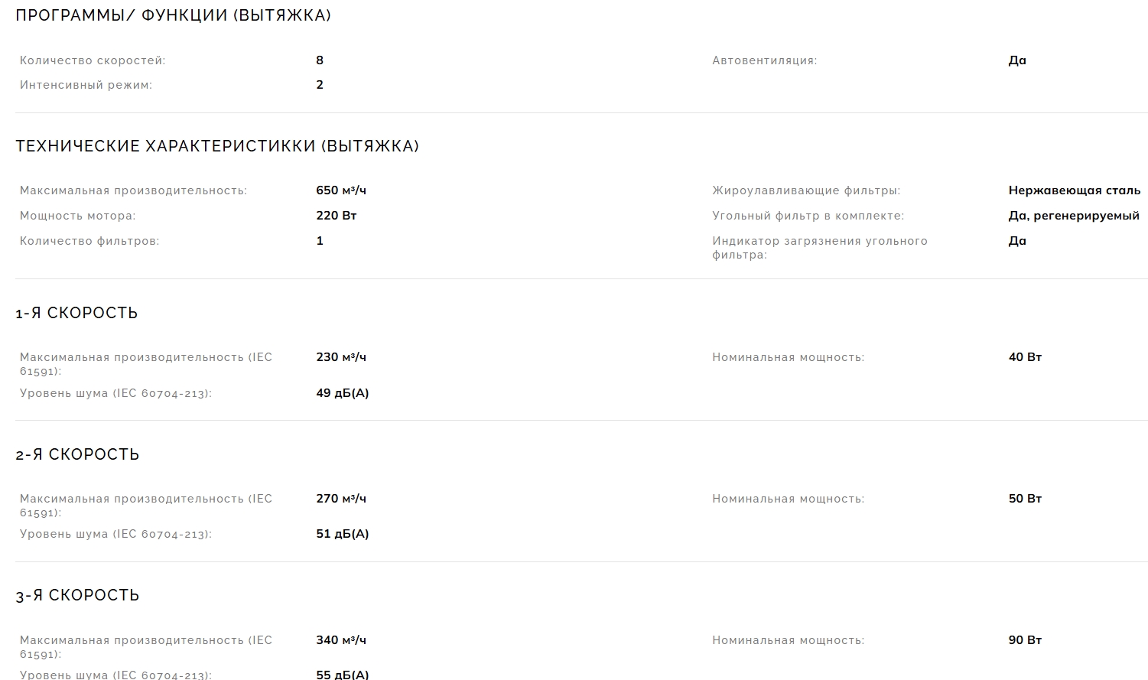The image size is (1148, 680).
Task: Click the 220 Вт motor power value
Action: (337, 216)
